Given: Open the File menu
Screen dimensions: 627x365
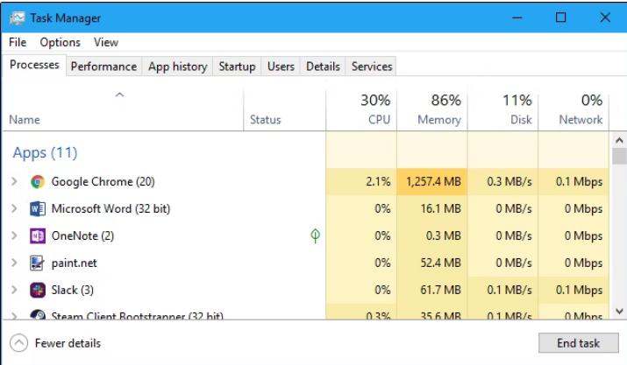Looking at the screenshot, I should click(18, 42).
